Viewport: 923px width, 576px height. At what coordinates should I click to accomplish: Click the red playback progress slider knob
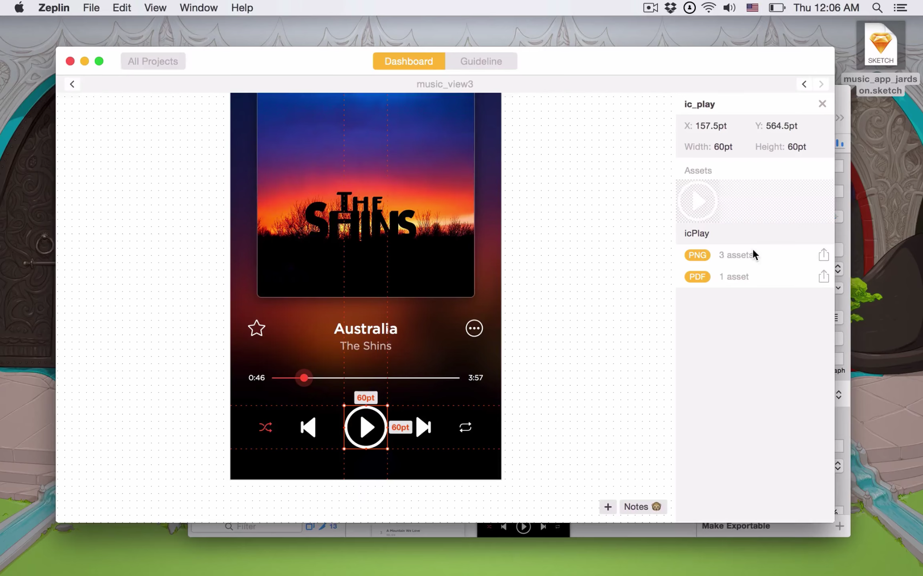(304, 378)
